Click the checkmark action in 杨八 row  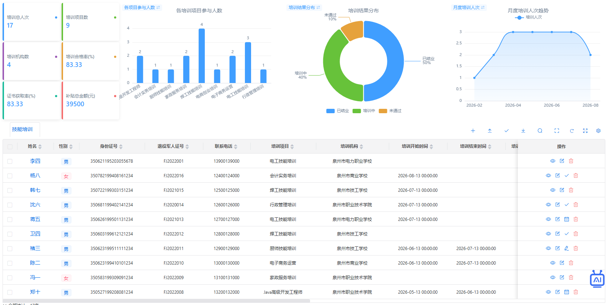[567, 175]
